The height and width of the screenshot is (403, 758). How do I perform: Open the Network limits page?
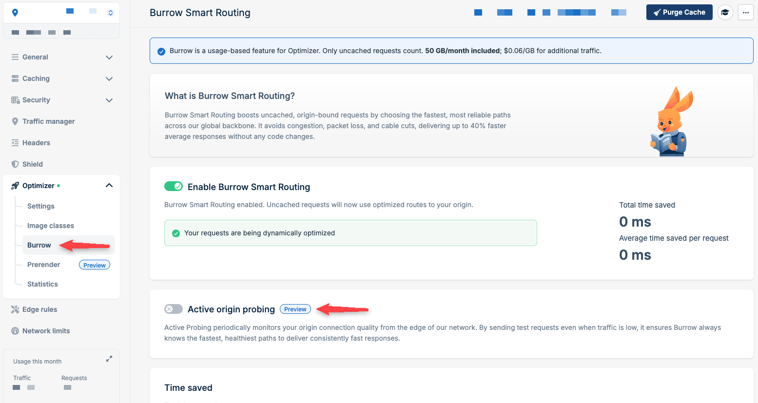46,331
